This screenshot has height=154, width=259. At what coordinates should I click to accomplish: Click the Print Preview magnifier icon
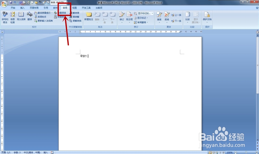coord(24,2)
